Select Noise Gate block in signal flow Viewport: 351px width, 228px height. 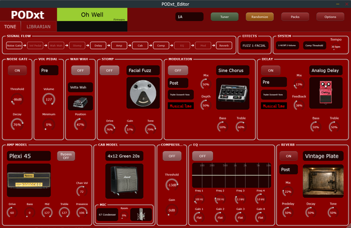point(14,46)
